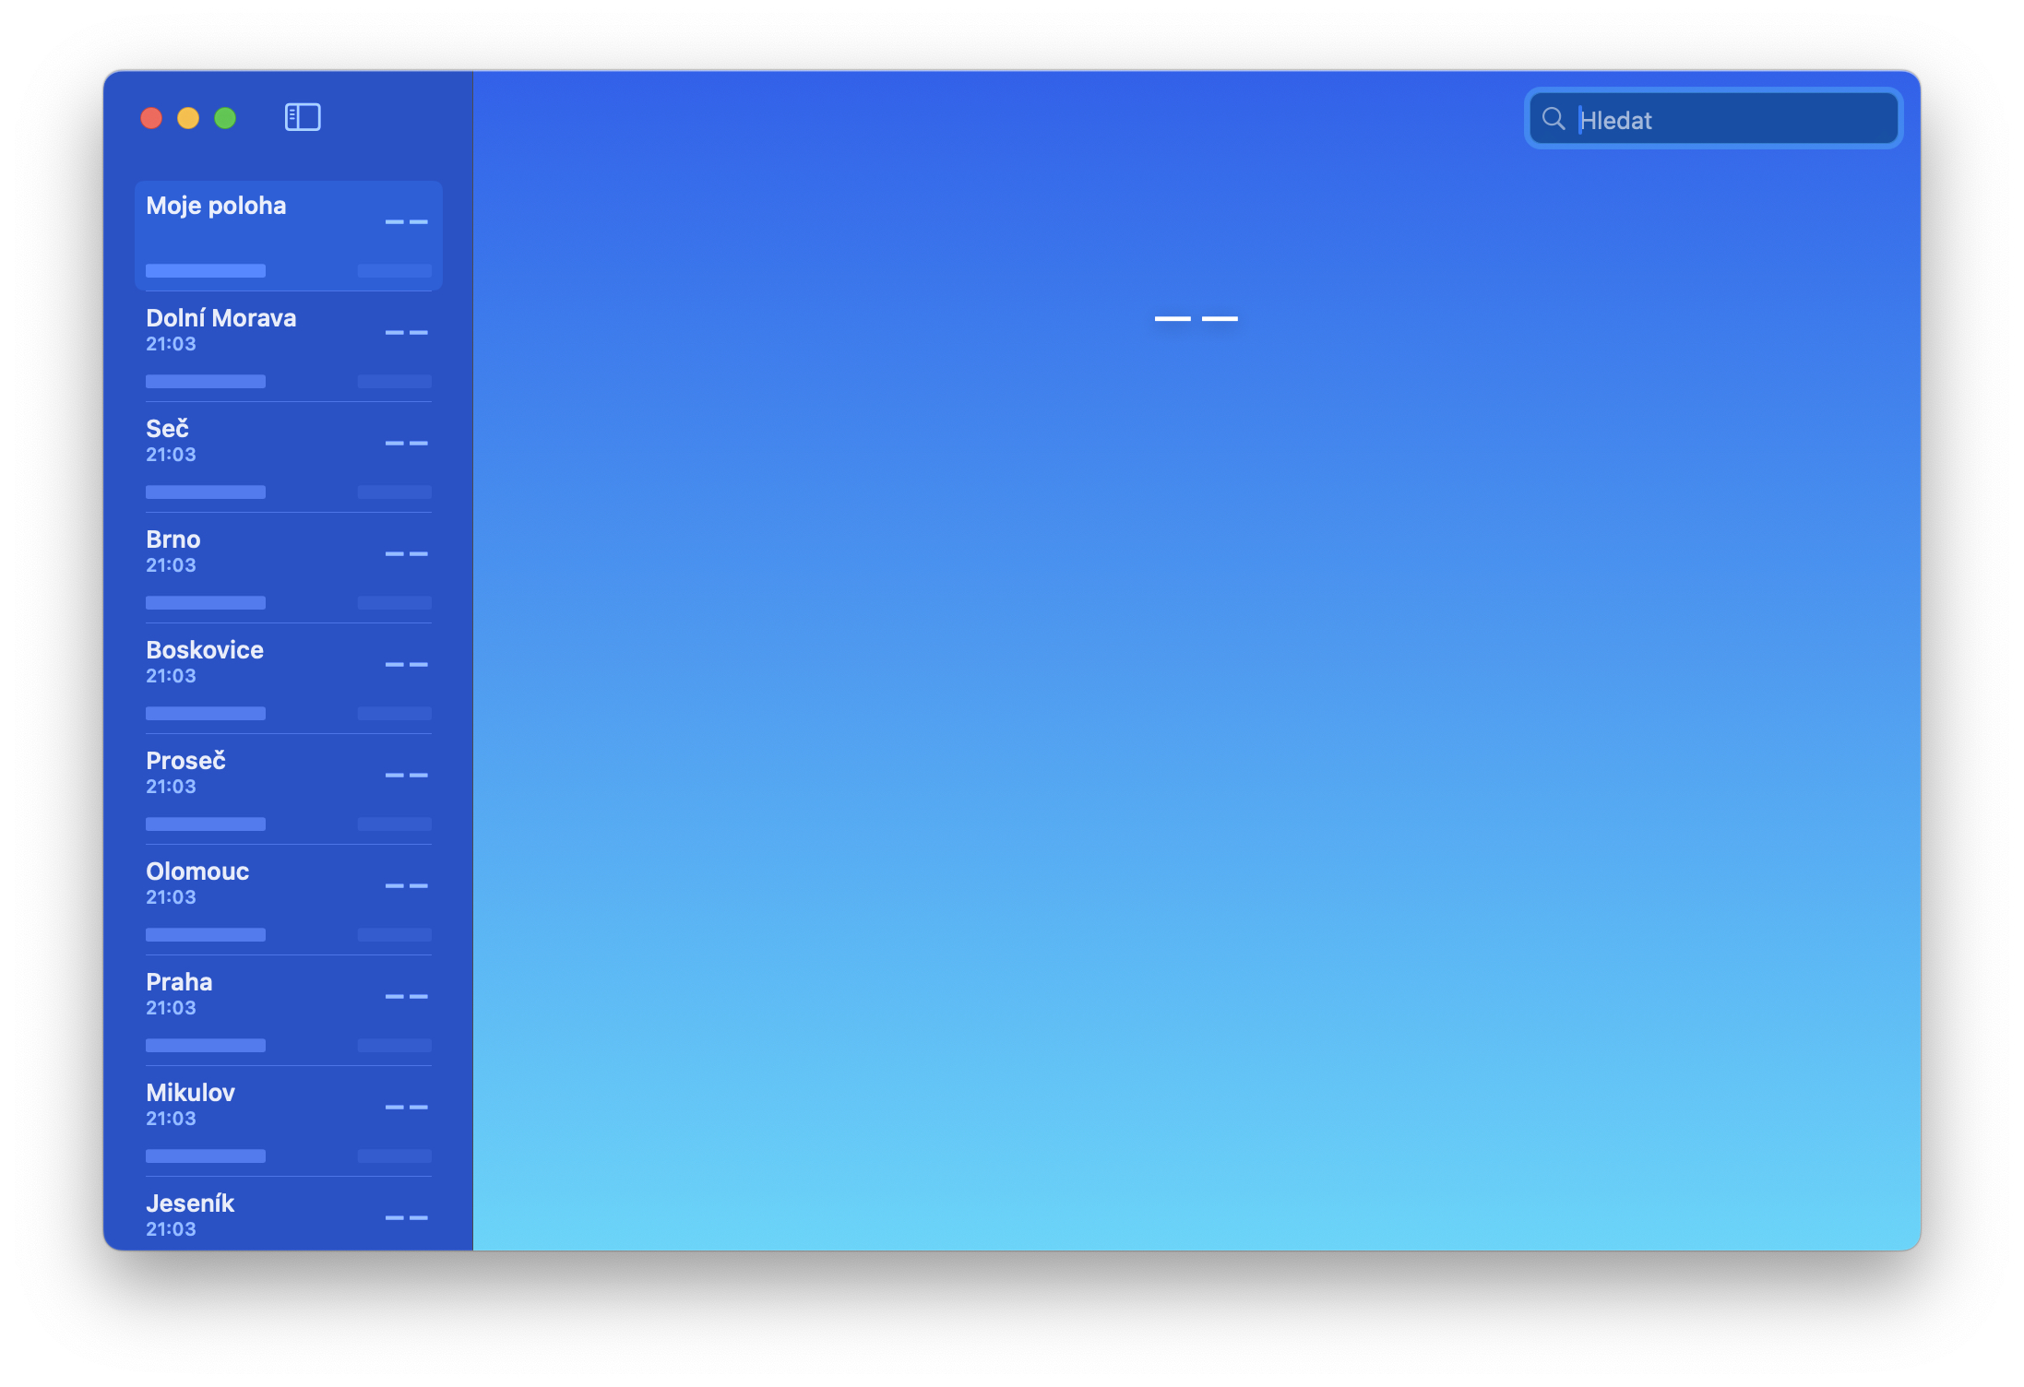Viewport: 2024px width, 1387px height.
Task: Click the loading bar under Praha
Action: 206,1045
